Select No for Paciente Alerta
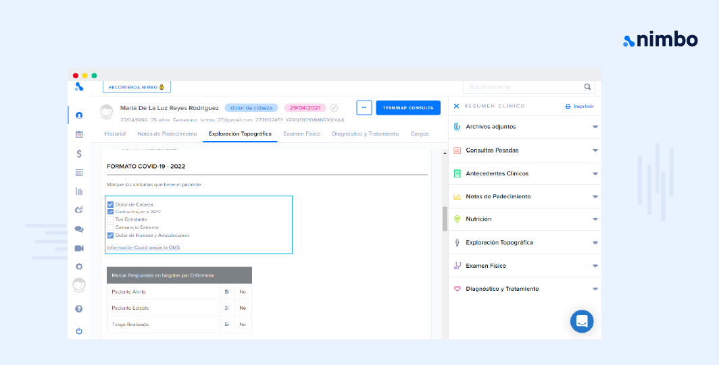The image size is (719, 365). pos(243,291)
